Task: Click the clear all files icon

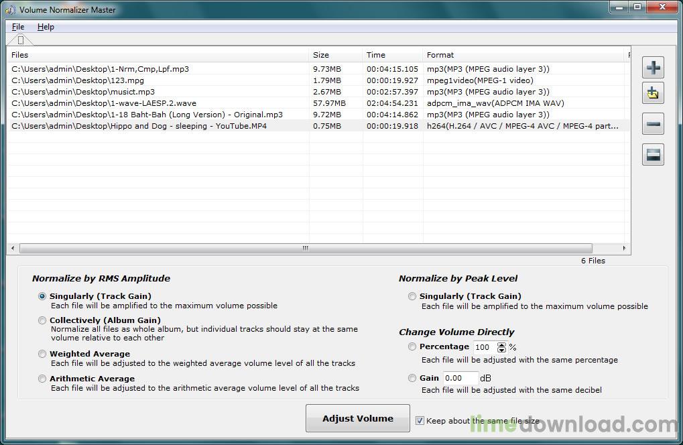Action: coord(653,155)
